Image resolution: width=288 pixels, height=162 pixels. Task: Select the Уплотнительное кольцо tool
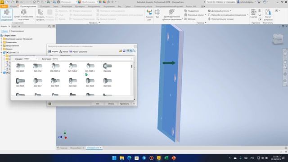(x=221, y=19)
